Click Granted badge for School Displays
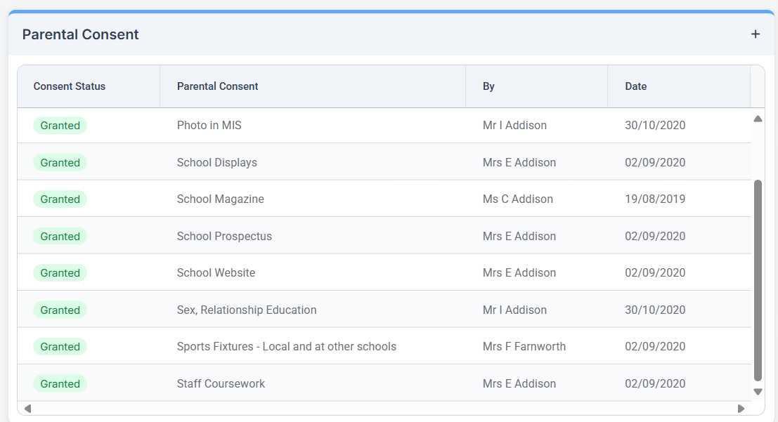 60,163
